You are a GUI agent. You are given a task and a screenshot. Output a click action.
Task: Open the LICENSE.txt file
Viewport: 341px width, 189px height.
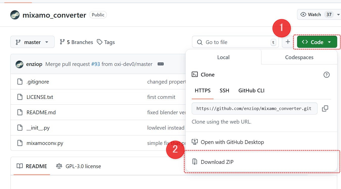(40, 97)
